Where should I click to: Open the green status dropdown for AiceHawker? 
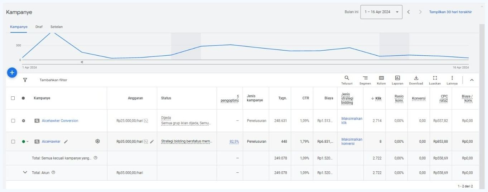click(25, 141)
